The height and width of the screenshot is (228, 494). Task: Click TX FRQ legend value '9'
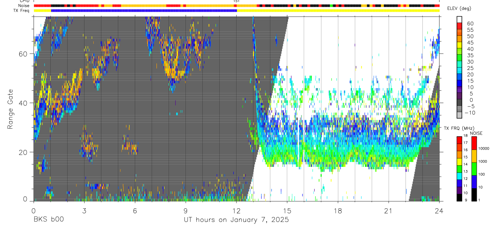click(466, 200)
